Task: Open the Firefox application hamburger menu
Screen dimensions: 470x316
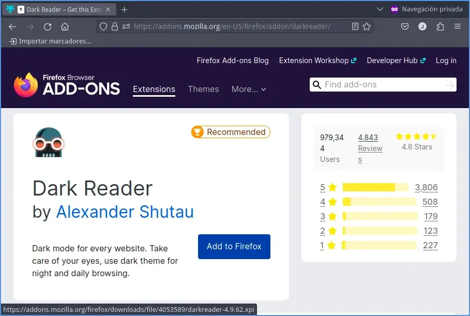Action: (x=458, y=26)
